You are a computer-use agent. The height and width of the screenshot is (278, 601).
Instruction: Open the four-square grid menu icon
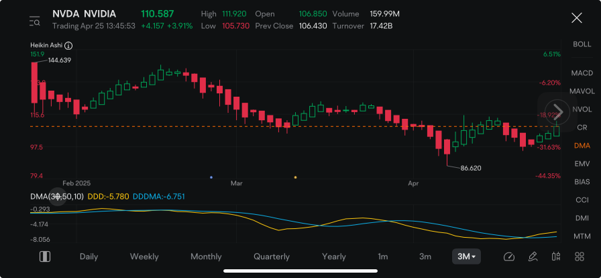click(580, 257)
